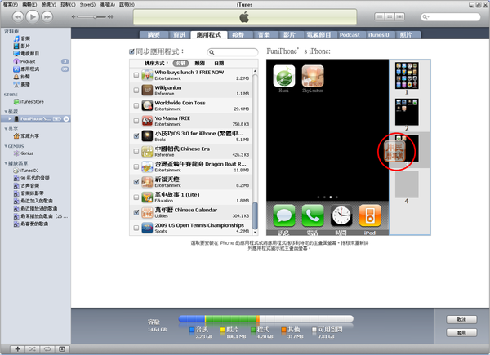Switch to the 照片 photos tab
The width and height of the screenshot is (490, 355).
[x=406, y=34]
